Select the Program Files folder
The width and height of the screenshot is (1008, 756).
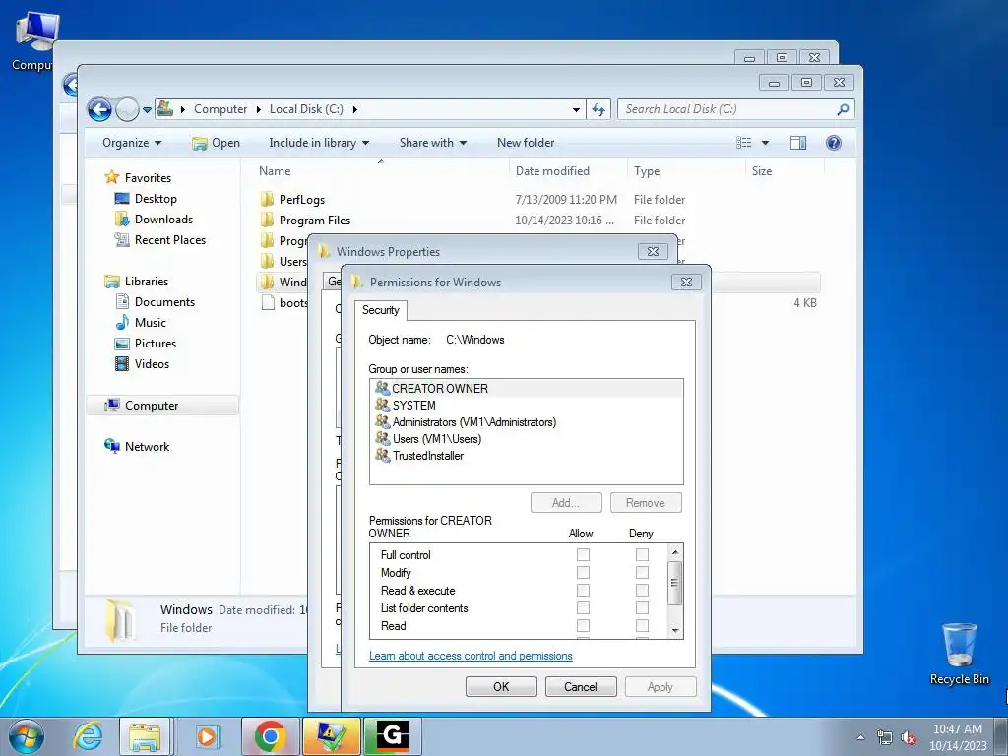[314, 220]
